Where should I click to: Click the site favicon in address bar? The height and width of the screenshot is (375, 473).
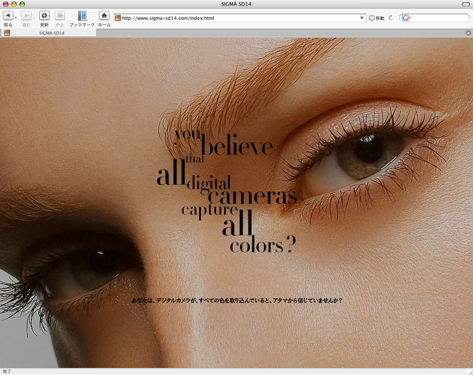point(118,18)
